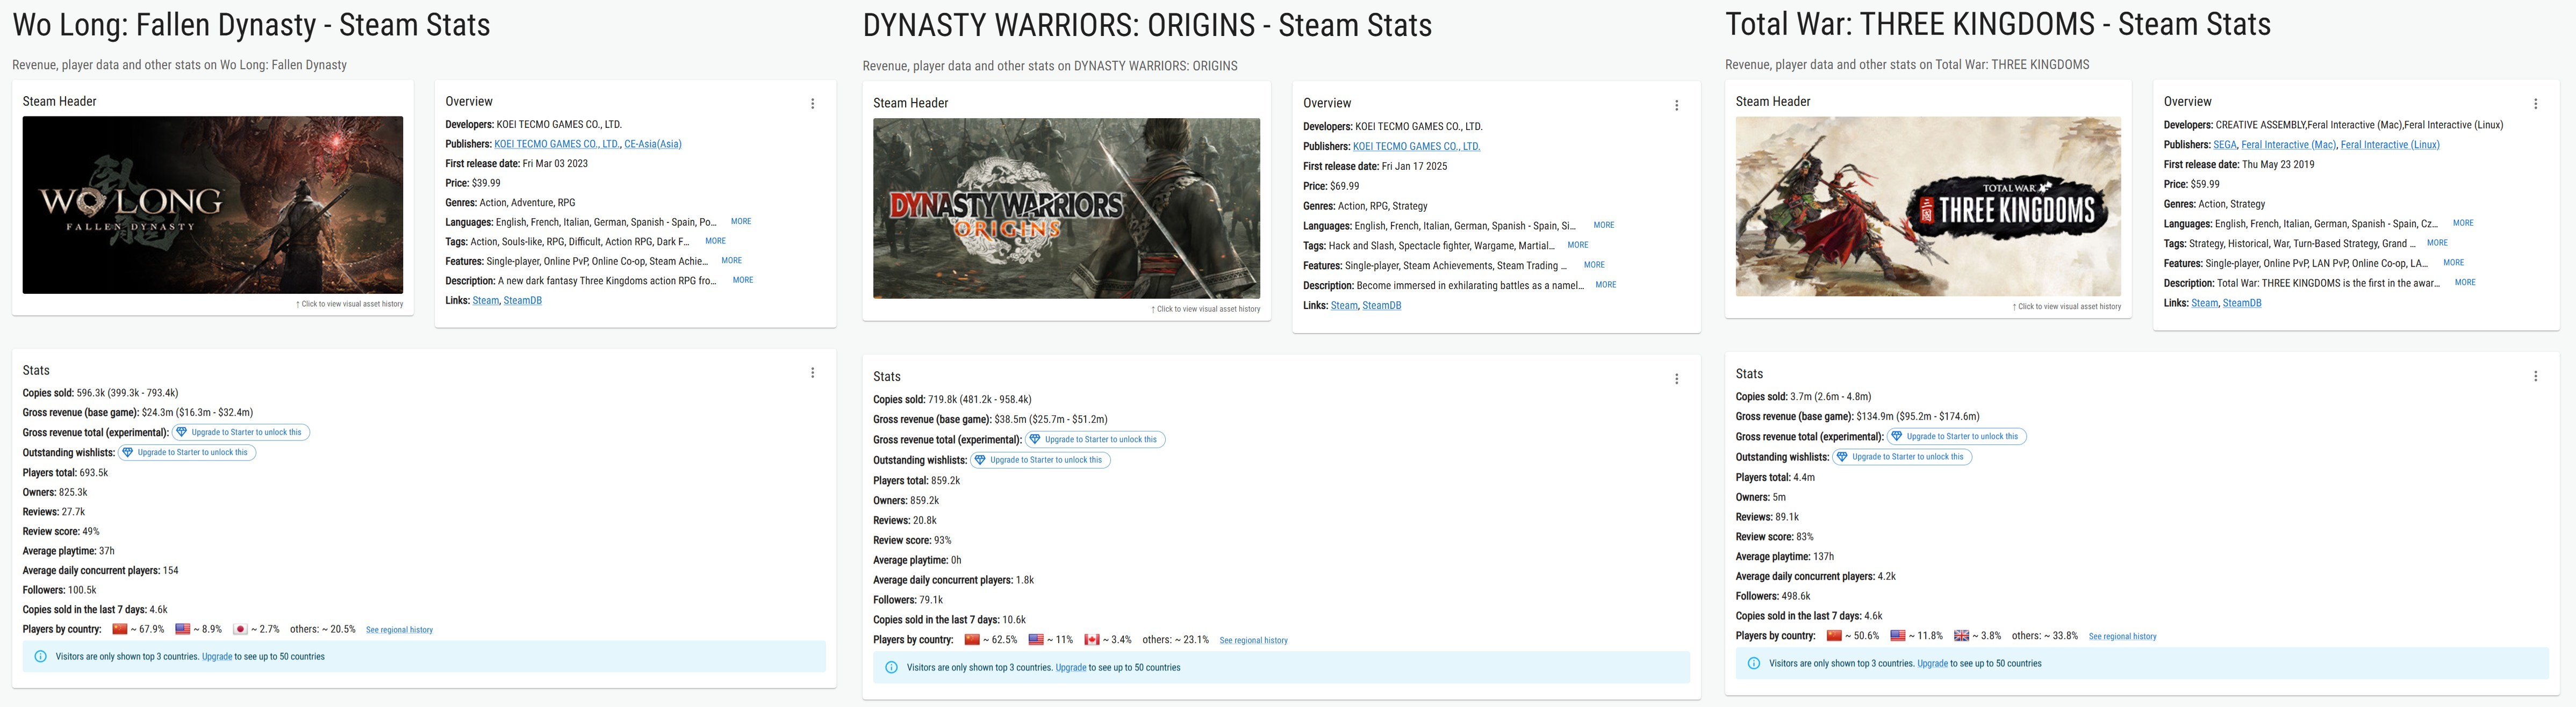2576x707 pixels.
Task: Click Wo Long gross revenue total upgrade button
Action: 241,432
